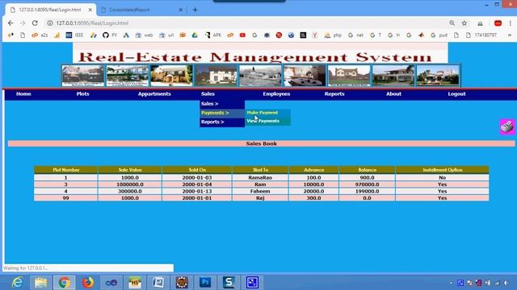This screenshot has height=290, width=517.
Task: Click the Chrome icon on the taskbar
Action: click(65, 283)
